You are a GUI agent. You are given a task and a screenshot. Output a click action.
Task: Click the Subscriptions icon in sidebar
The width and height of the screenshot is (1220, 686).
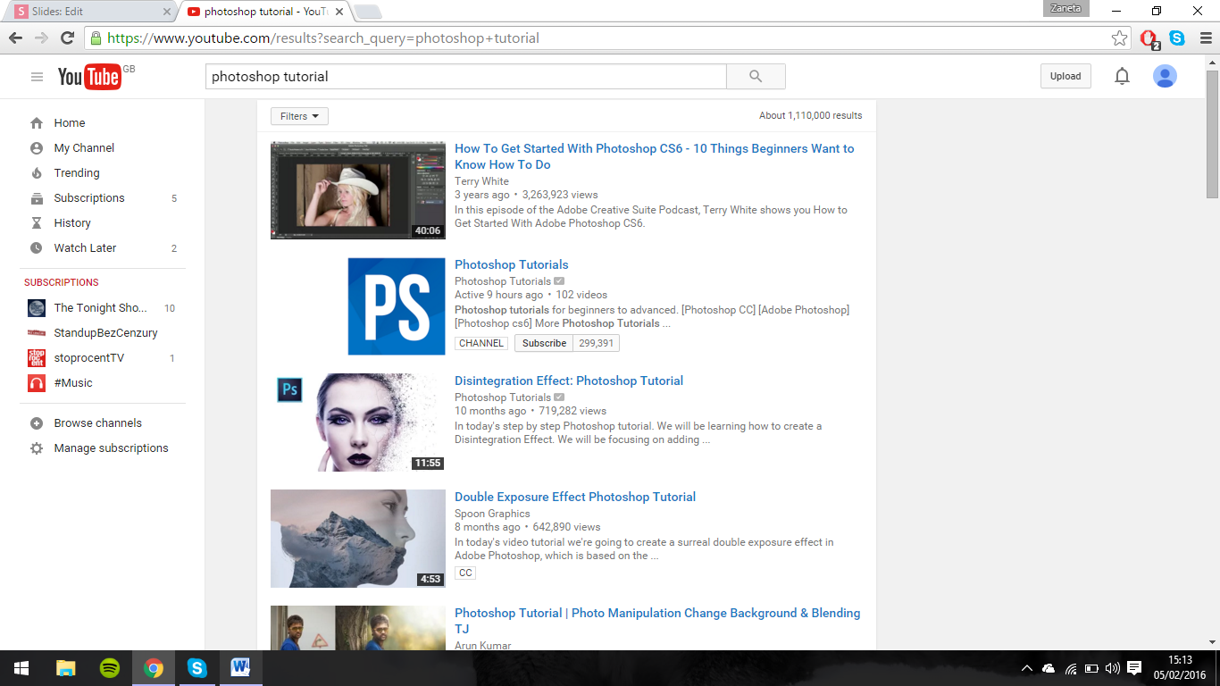[37, 198]
